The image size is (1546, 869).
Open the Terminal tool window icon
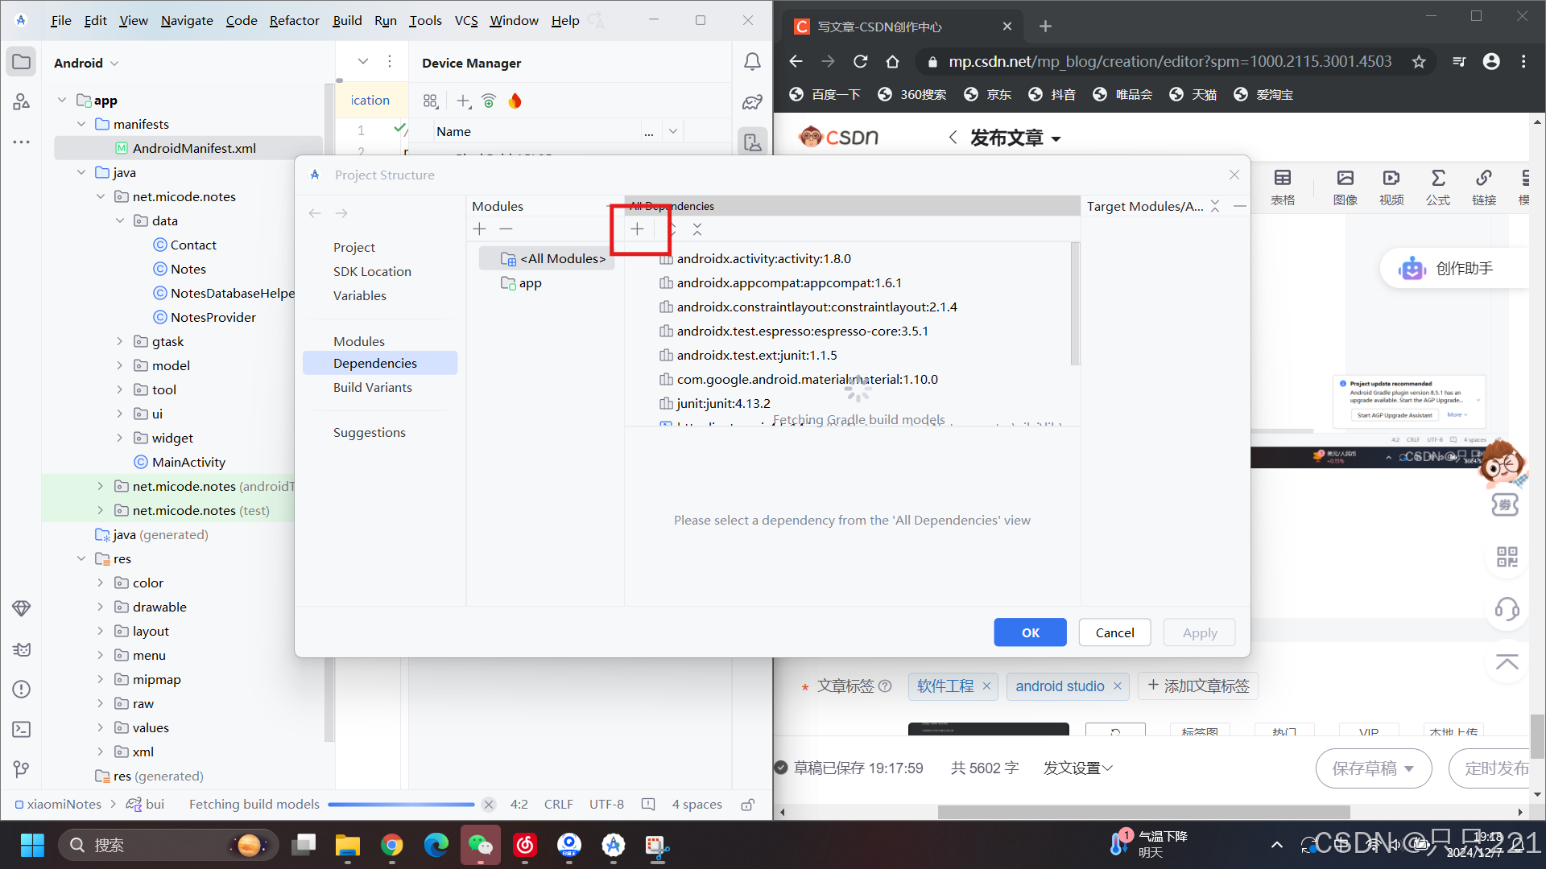(x=22, y=729)
